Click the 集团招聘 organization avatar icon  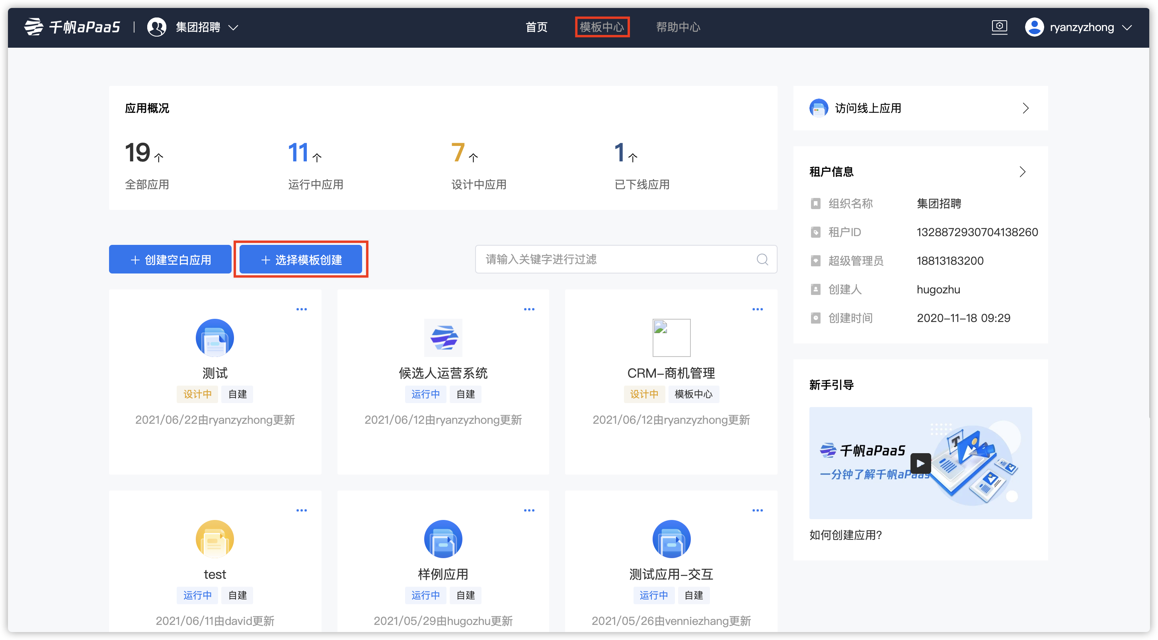point(156,27)
